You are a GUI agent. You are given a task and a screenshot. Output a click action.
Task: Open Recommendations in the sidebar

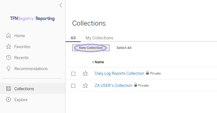pyautogui.click(x=31, y=69)
